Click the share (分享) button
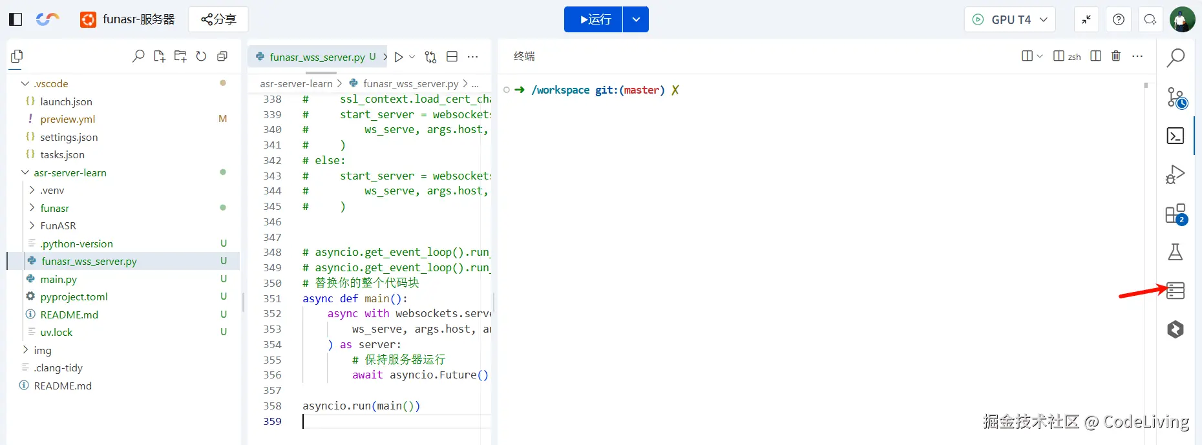Screen dimensions: 1202x445 [x=218, y=19]
